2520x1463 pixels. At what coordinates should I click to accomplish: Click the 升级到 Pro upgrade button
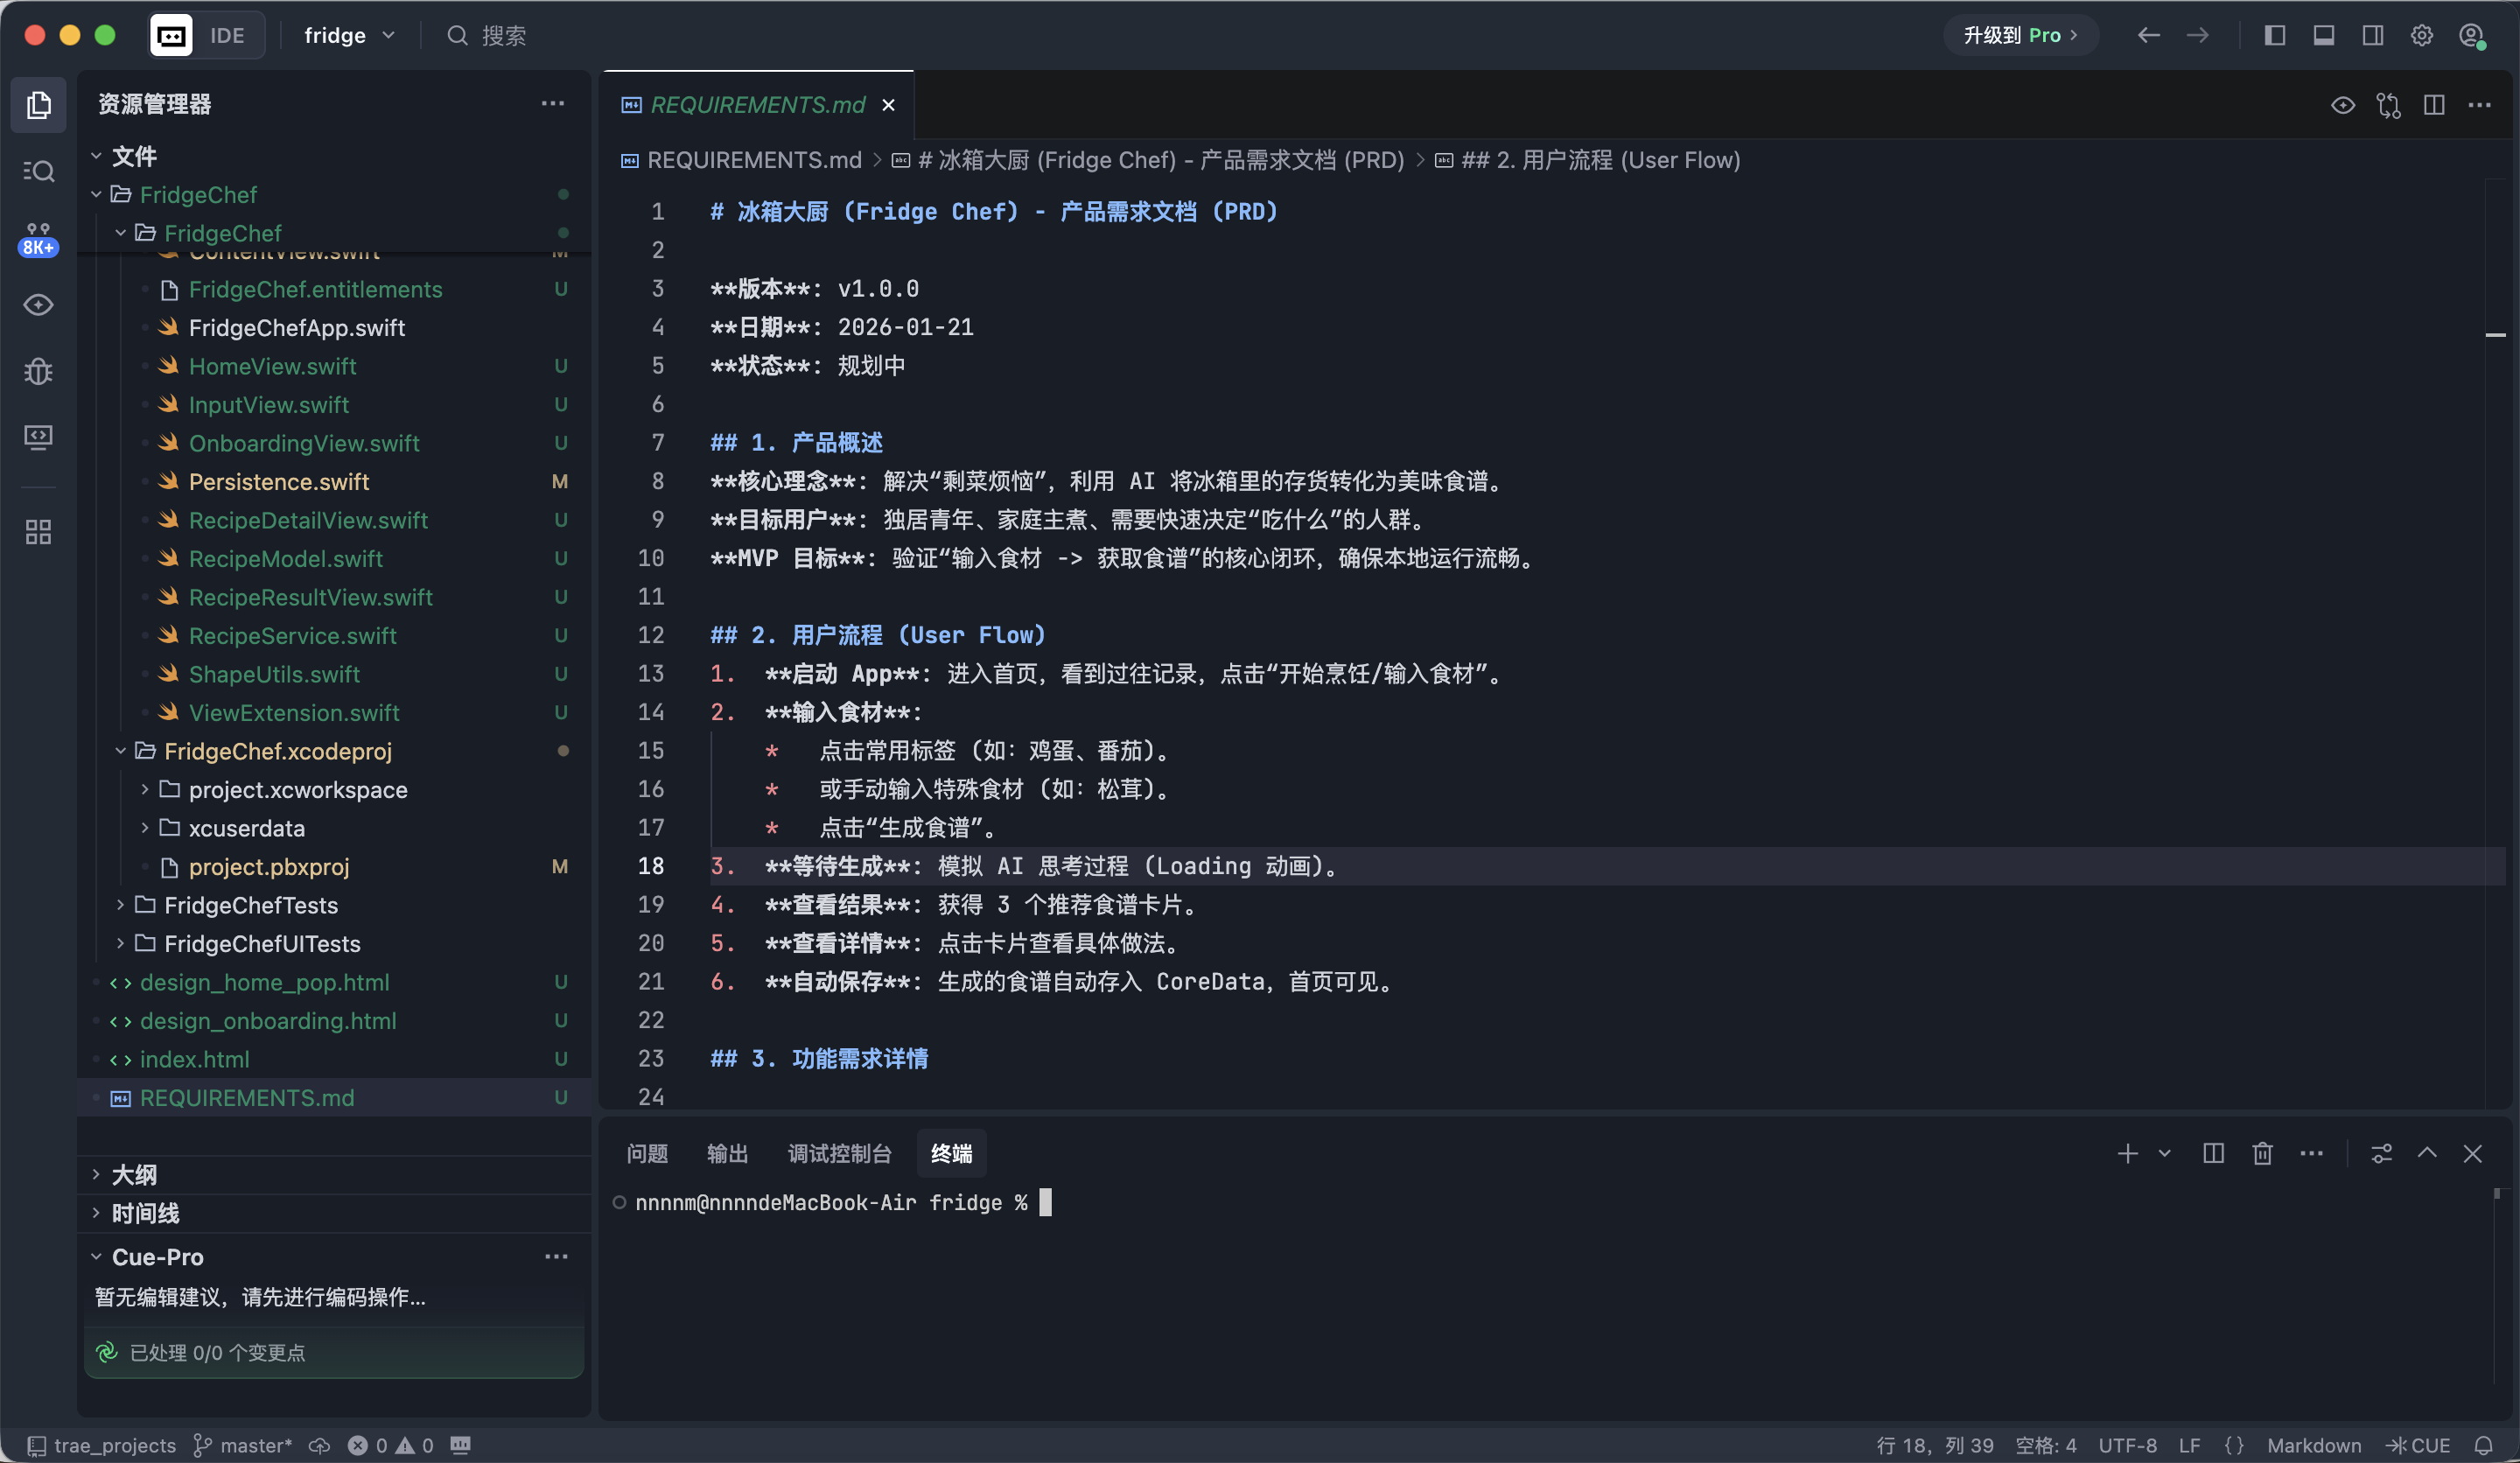pos(2020,35)
